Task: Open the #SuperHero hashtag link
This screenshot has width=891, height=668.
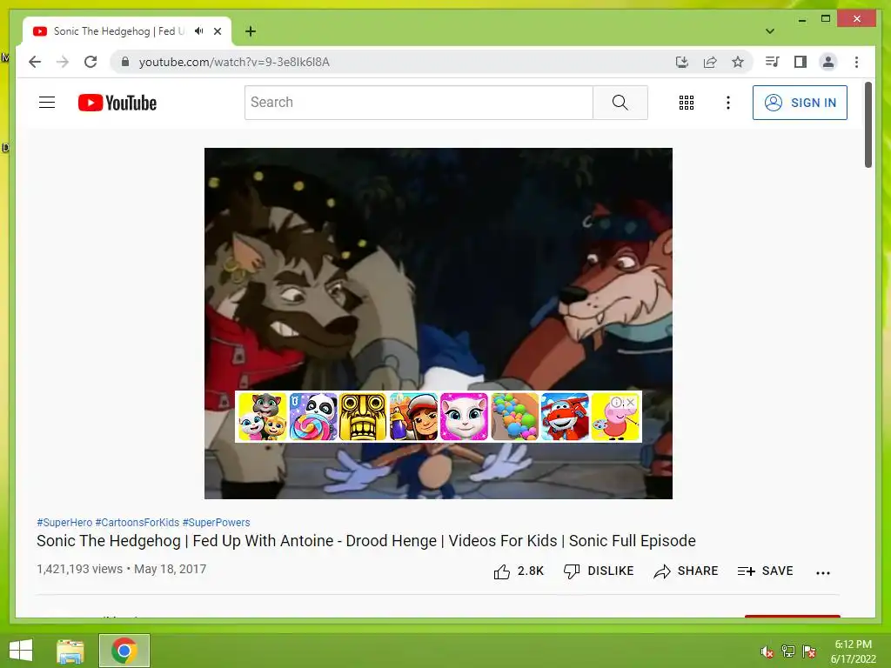Action: pyautogui.click(x=64, y=523)
